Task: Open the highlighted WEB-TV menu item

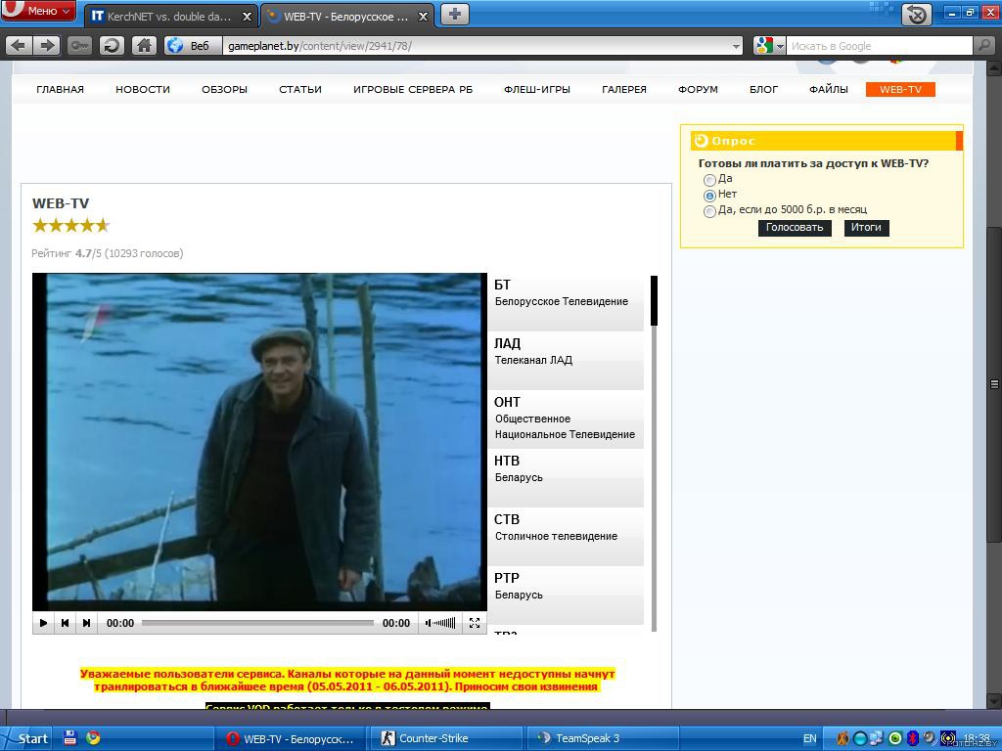Action: tap(900, 89)
